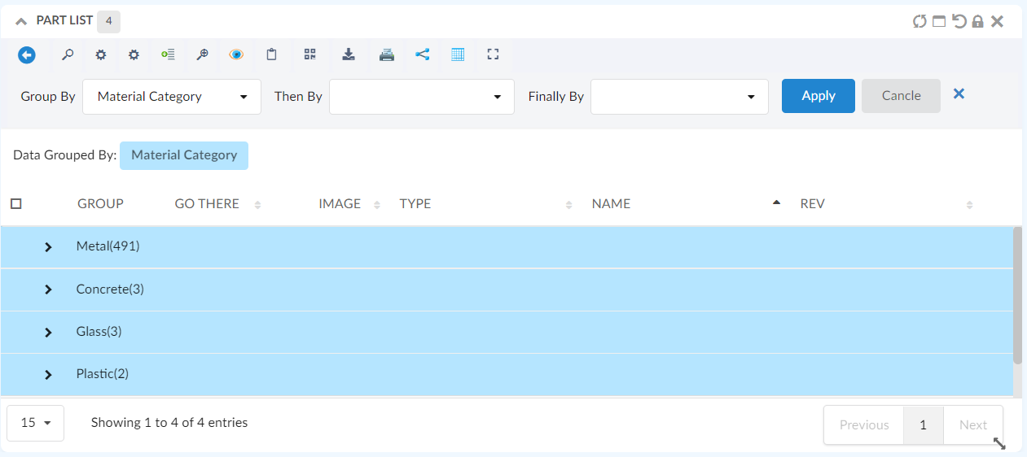
Task: Click the clipboard icon in toolbar
Action: point(272,54)
